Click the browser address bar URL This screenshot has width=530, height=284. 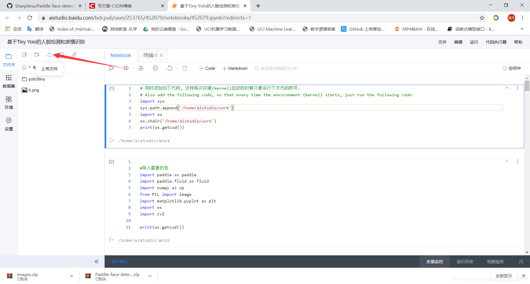pos(150,18)
